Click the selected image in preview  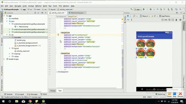[141, 53]
